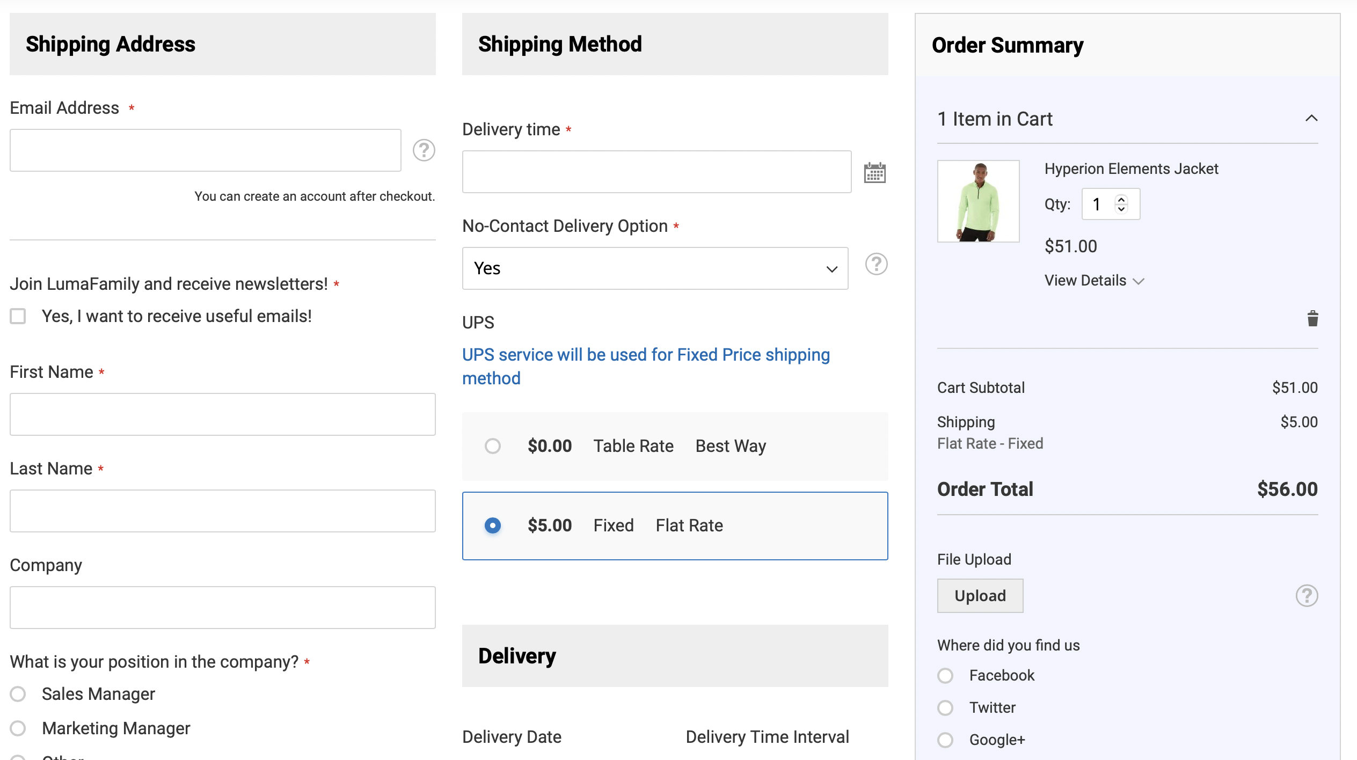Collapse the 1 Item in Cart section
The image size is (1357, 760).
pyautogui.click(x=1311, y=119)
